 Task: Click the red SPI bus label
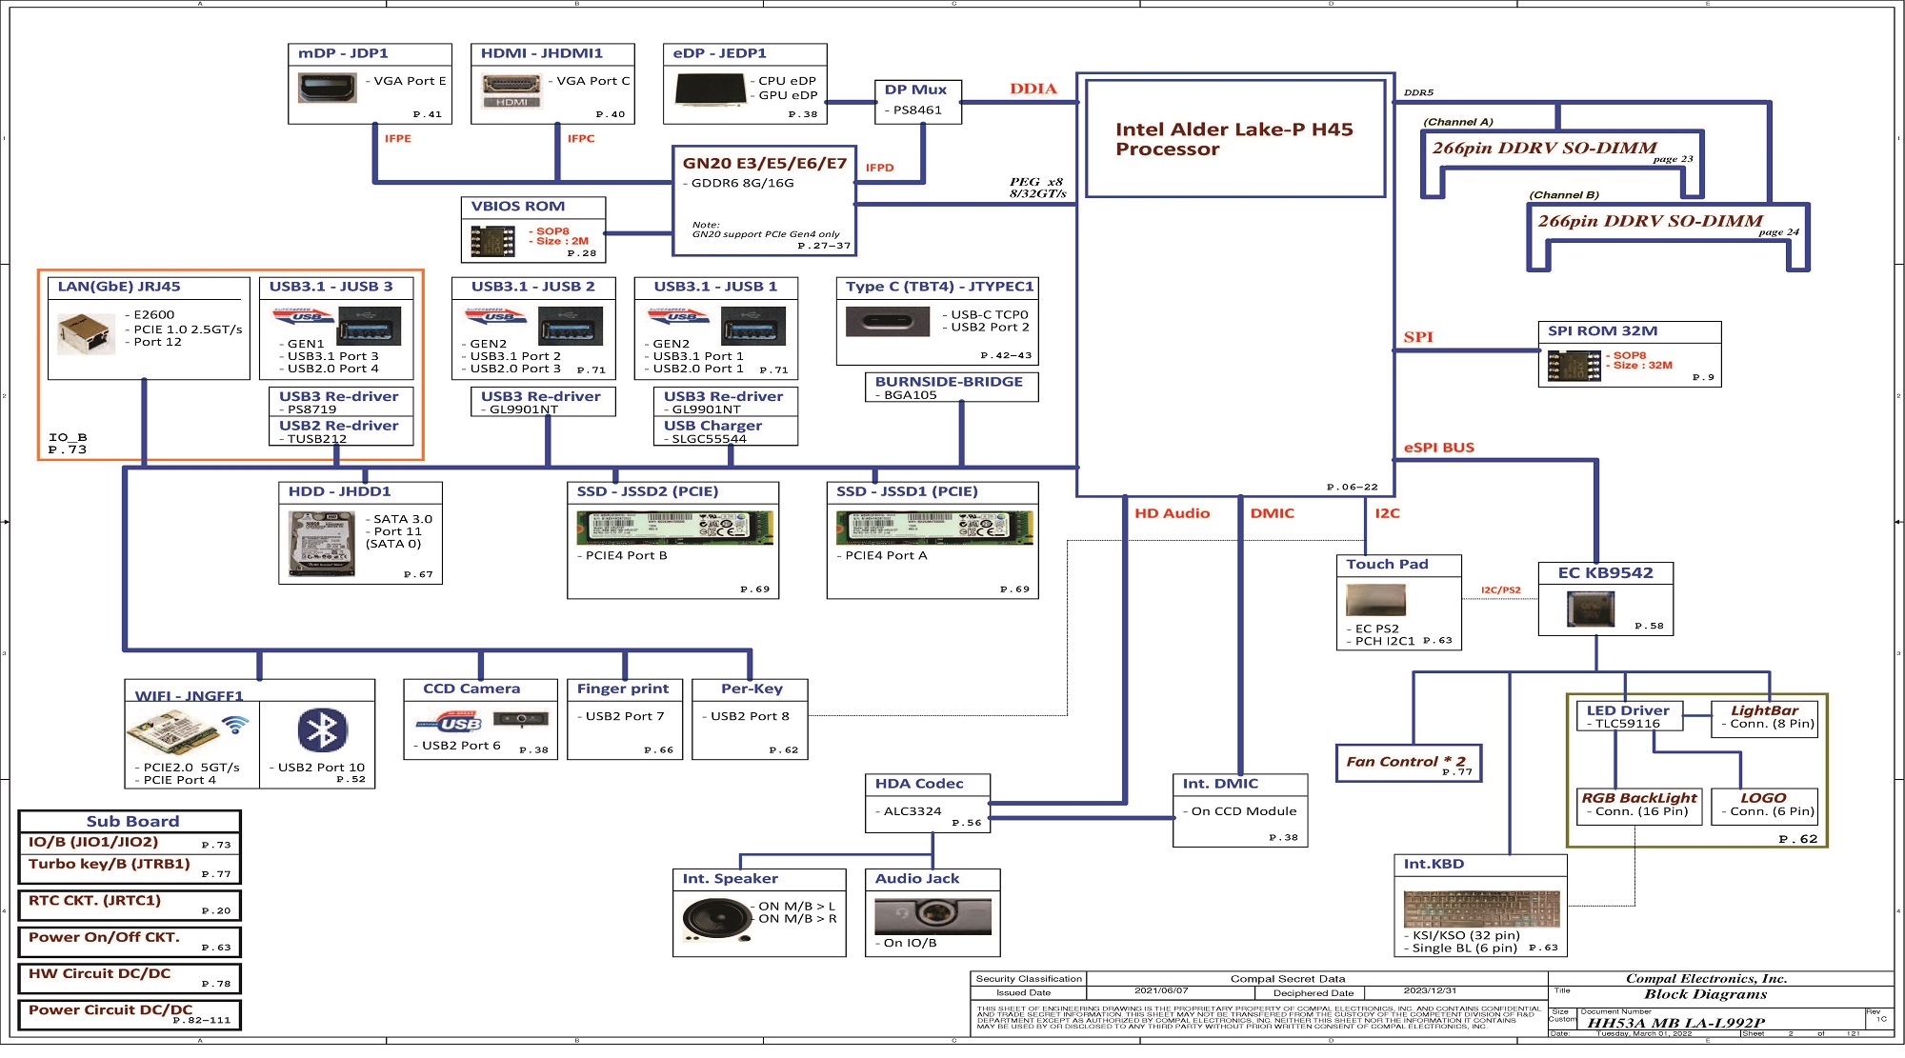coord(1417,337)
